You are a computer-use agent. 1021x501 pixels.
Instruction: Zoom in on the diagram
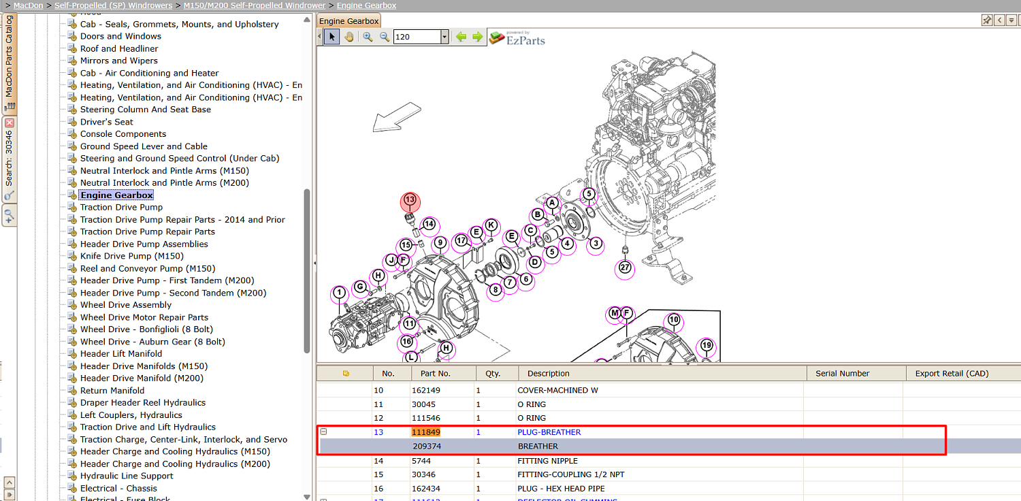click(368, 37)
